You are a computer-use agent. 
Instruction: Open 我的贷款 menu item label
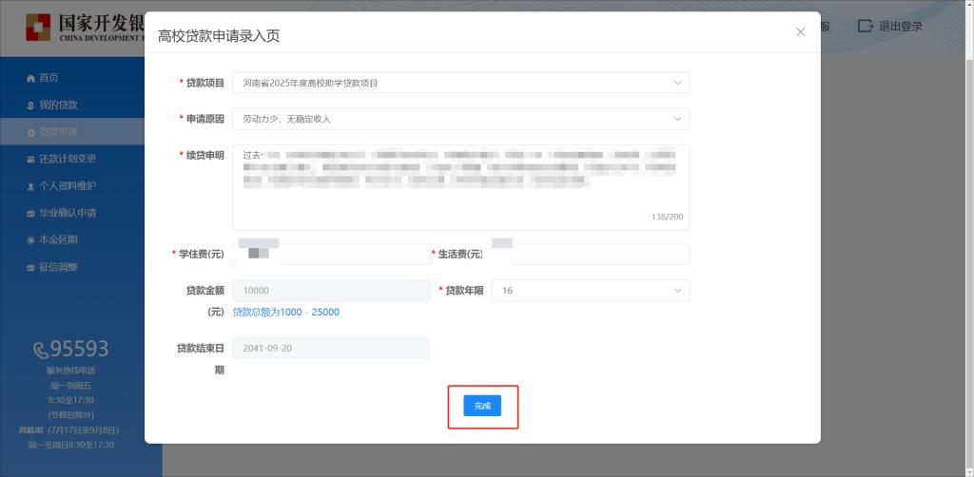[58, 105]
